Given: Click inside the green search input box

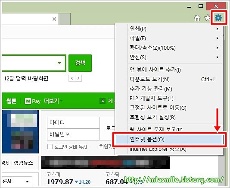Looking at the screenshot, I should click(x=34, y=63).
